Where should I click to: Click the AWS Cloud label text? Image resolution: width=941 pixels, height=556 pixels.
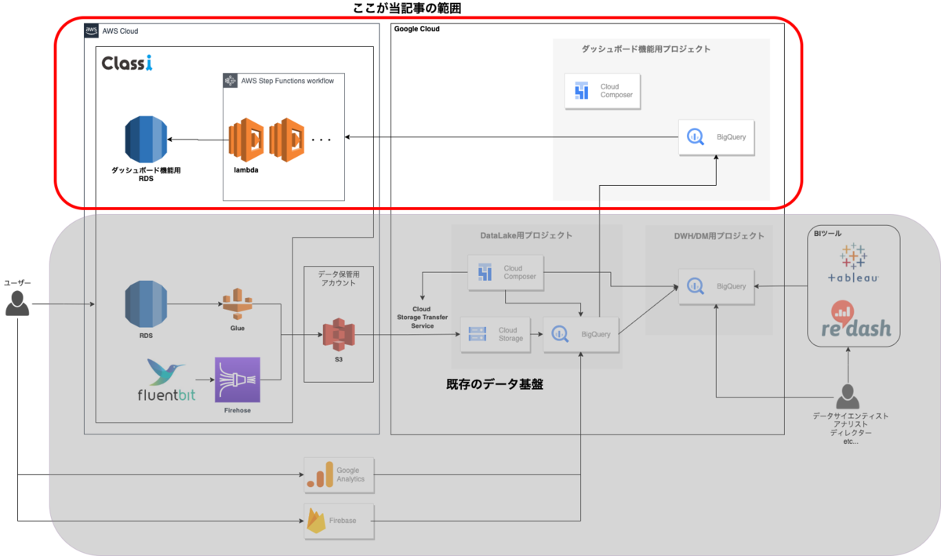tap(121, 31)
